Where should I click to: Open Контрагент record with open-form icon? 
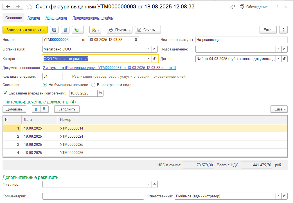(x=155, y=59)
